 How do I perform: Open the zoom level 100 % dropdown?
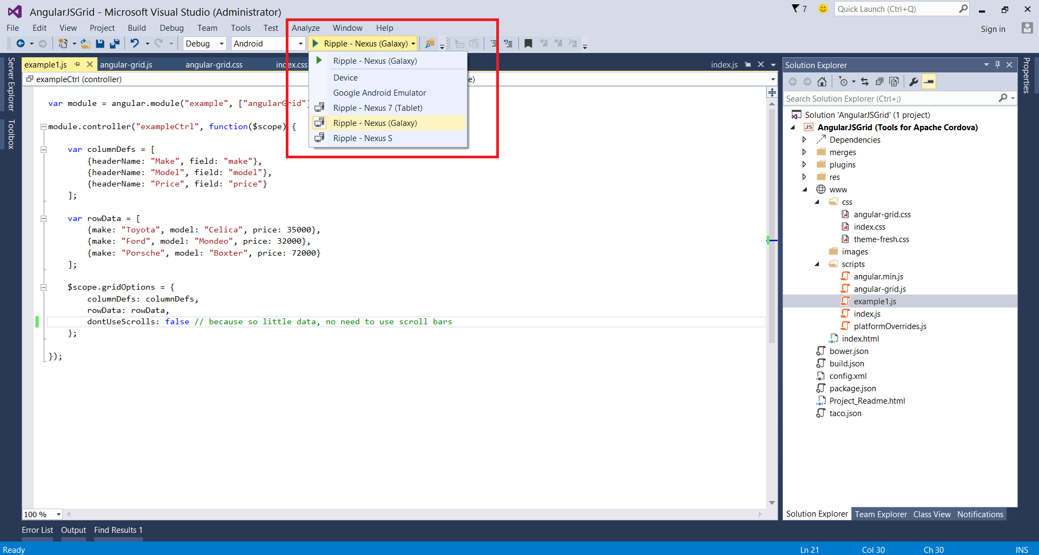tap(58, 514)
